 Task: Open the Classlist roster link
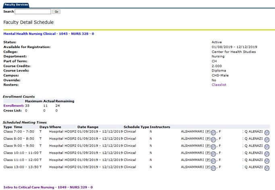[219, 85]
